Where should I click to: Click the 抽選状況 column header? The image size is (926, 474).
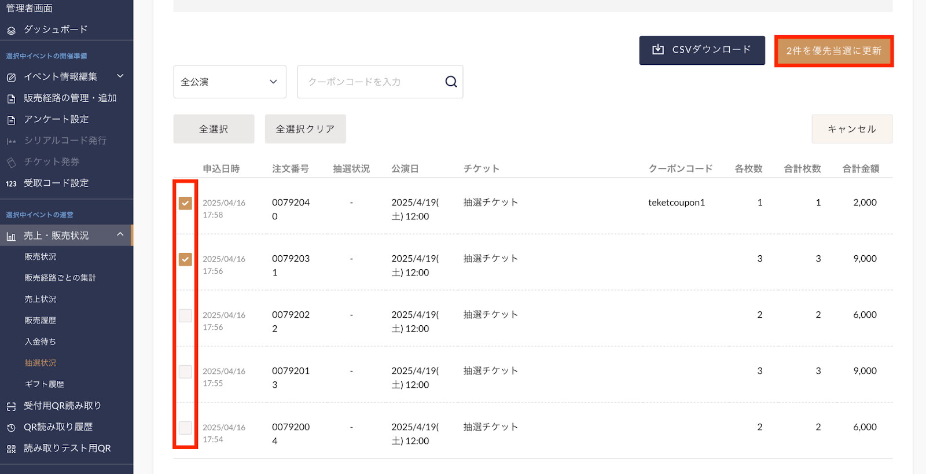pos(351,169)
